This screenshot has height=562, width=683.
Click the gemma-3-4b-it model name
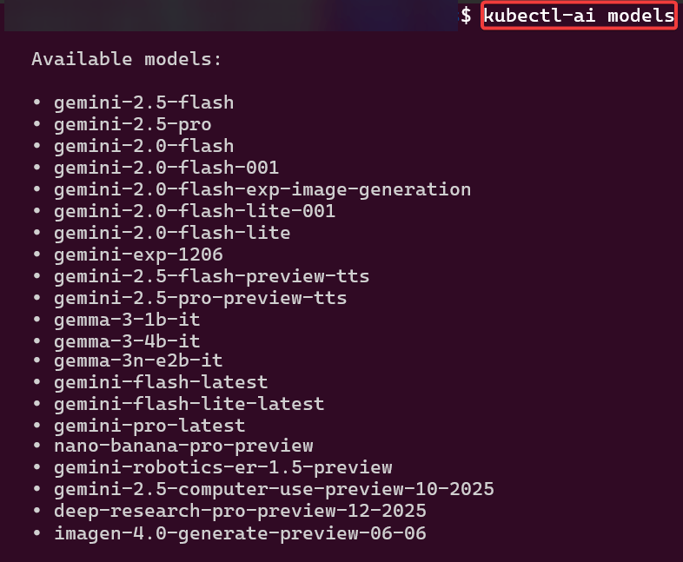click(127, 341)
